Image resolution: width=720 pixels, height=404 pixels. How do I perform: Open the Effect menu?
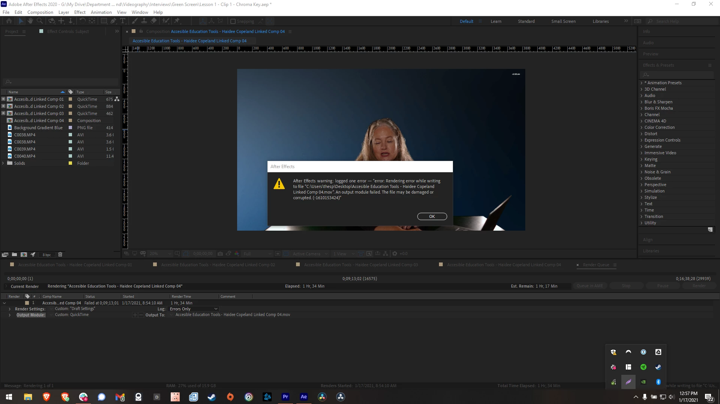(x=80, y=12)
